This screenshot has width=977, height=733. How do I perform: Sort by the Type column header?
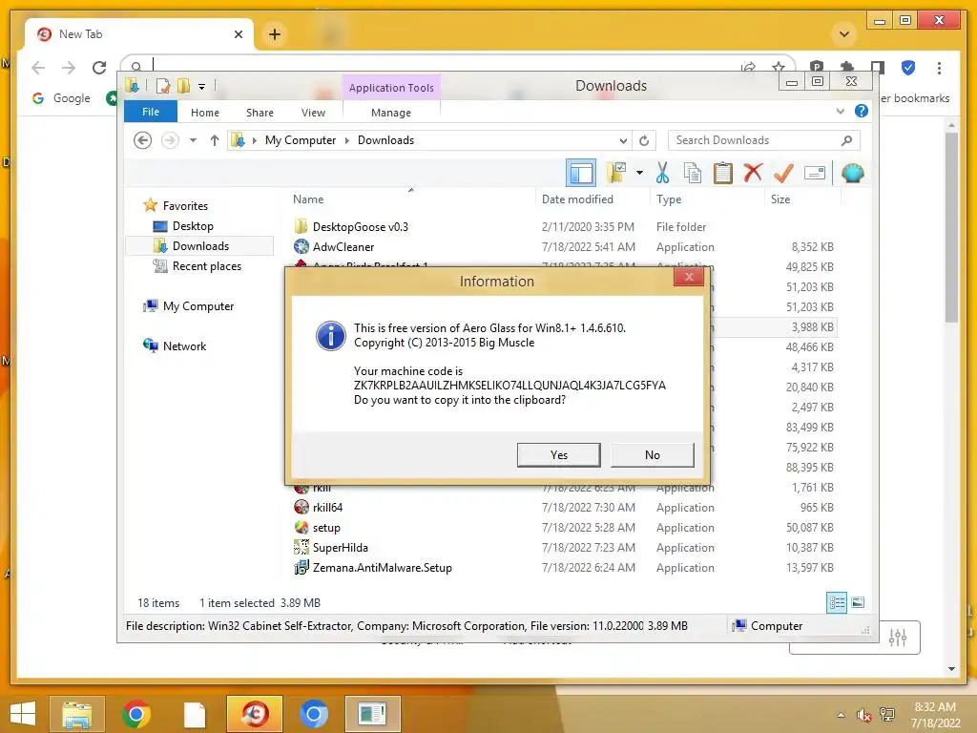click(x=669, y=199)
